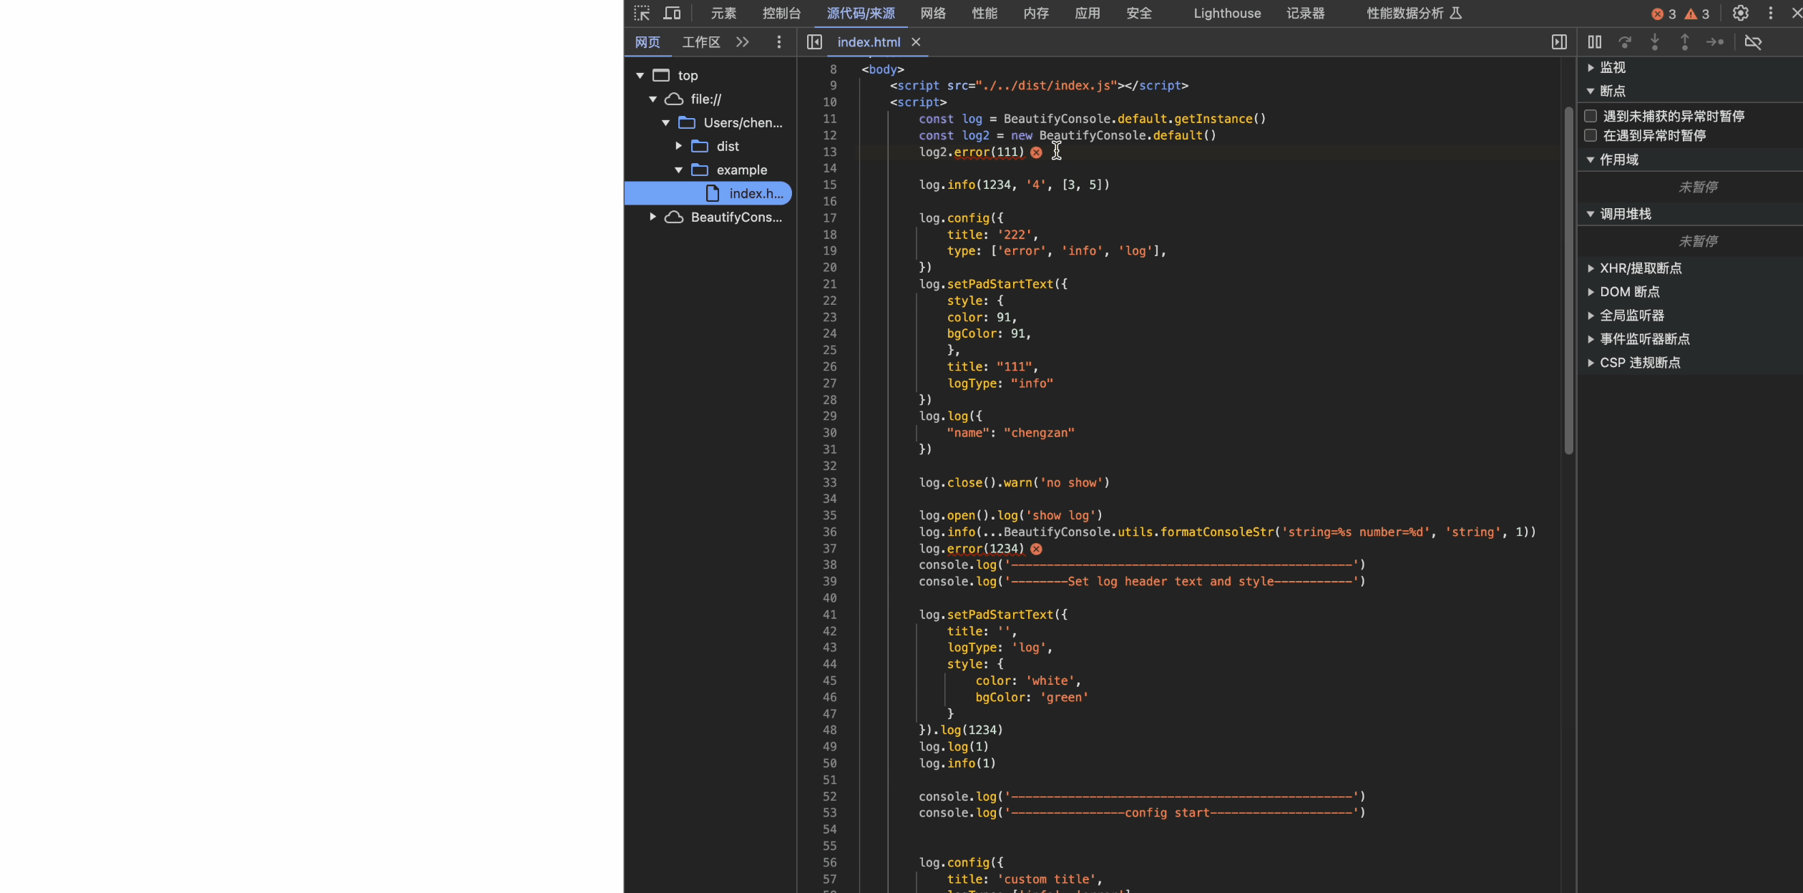Switch to the 控制台 console tab
1803x893 pixels.
[781, 13]
